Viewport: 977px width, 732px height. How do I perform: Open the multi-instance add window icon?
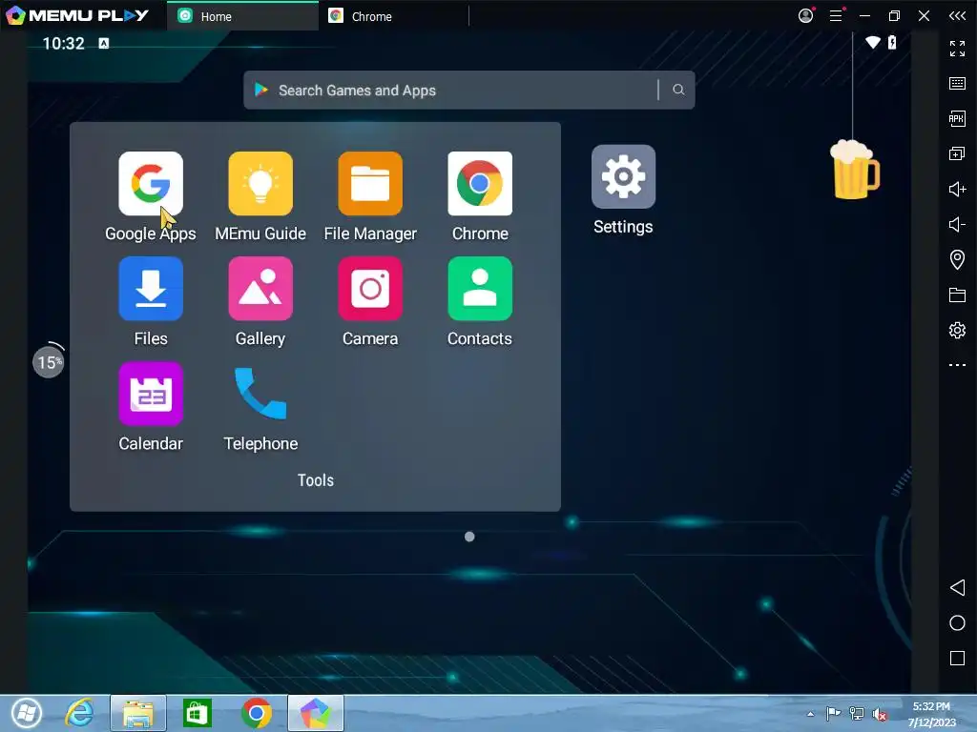957,153
